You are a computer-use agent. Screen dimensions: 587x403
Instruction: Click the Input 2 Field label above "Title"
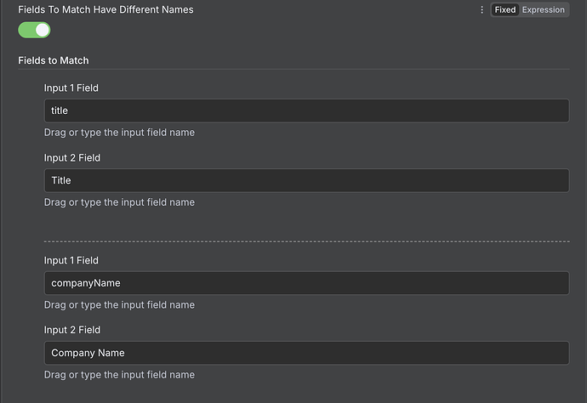72,157
